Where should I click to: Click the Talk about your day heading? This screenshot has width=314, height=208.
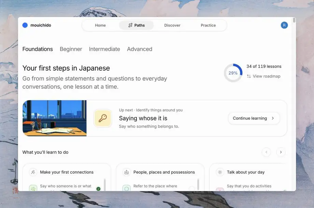coord(246,172)
